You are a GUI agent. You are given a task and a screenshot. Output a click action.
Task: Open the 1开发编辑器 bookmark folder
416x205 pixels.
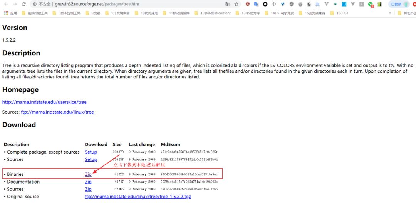click(117, 13)
